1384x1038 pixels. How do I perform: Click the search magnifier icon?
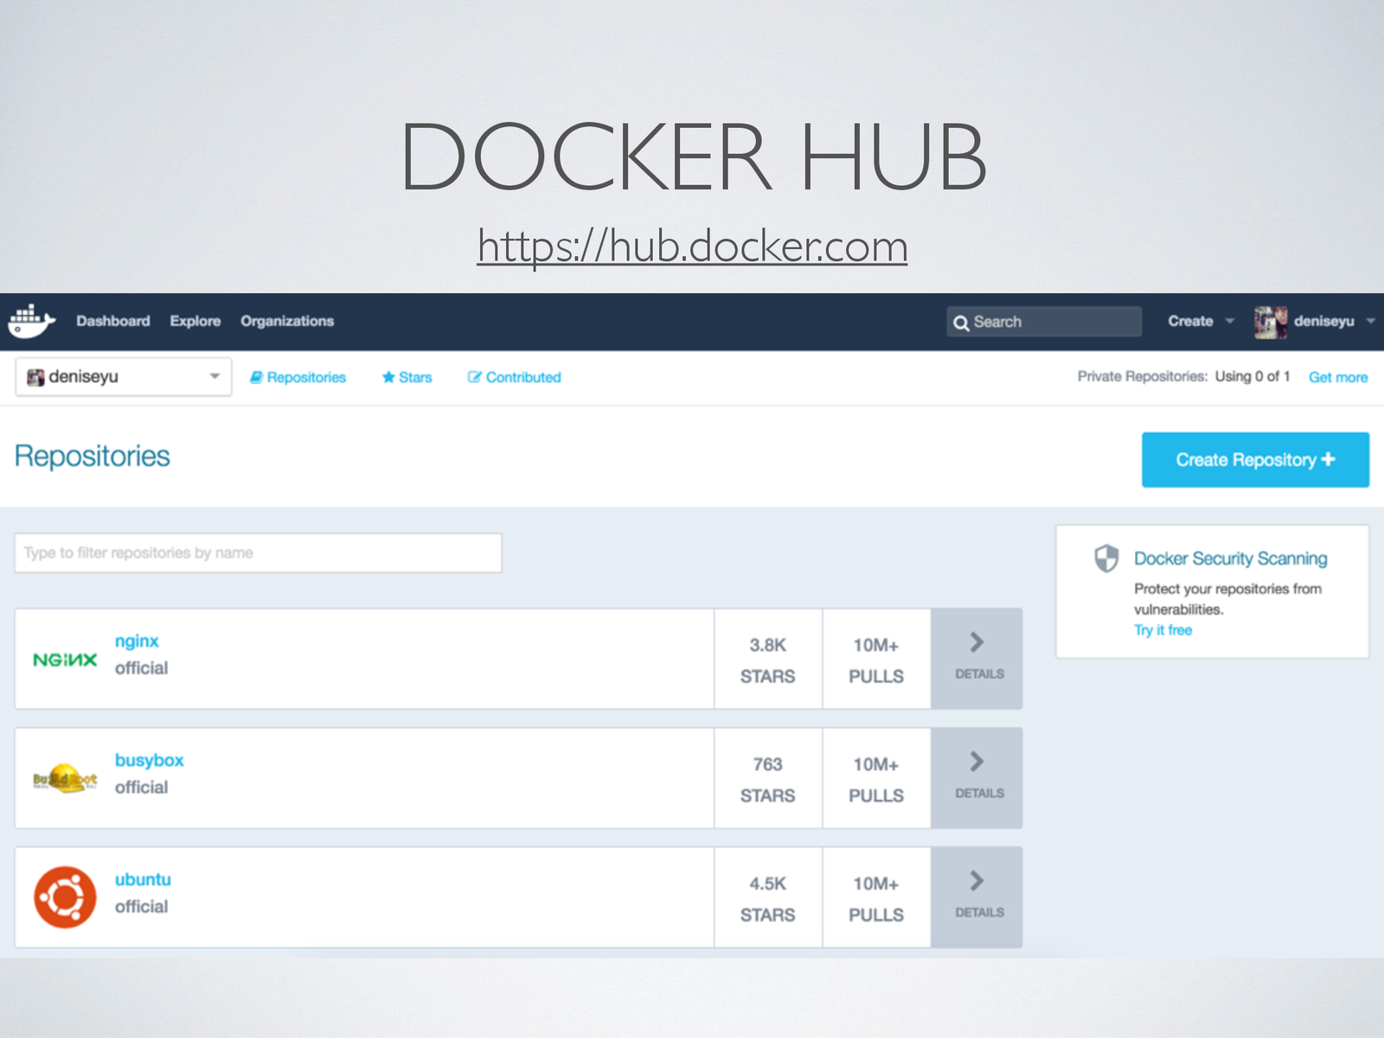point(961,323)
